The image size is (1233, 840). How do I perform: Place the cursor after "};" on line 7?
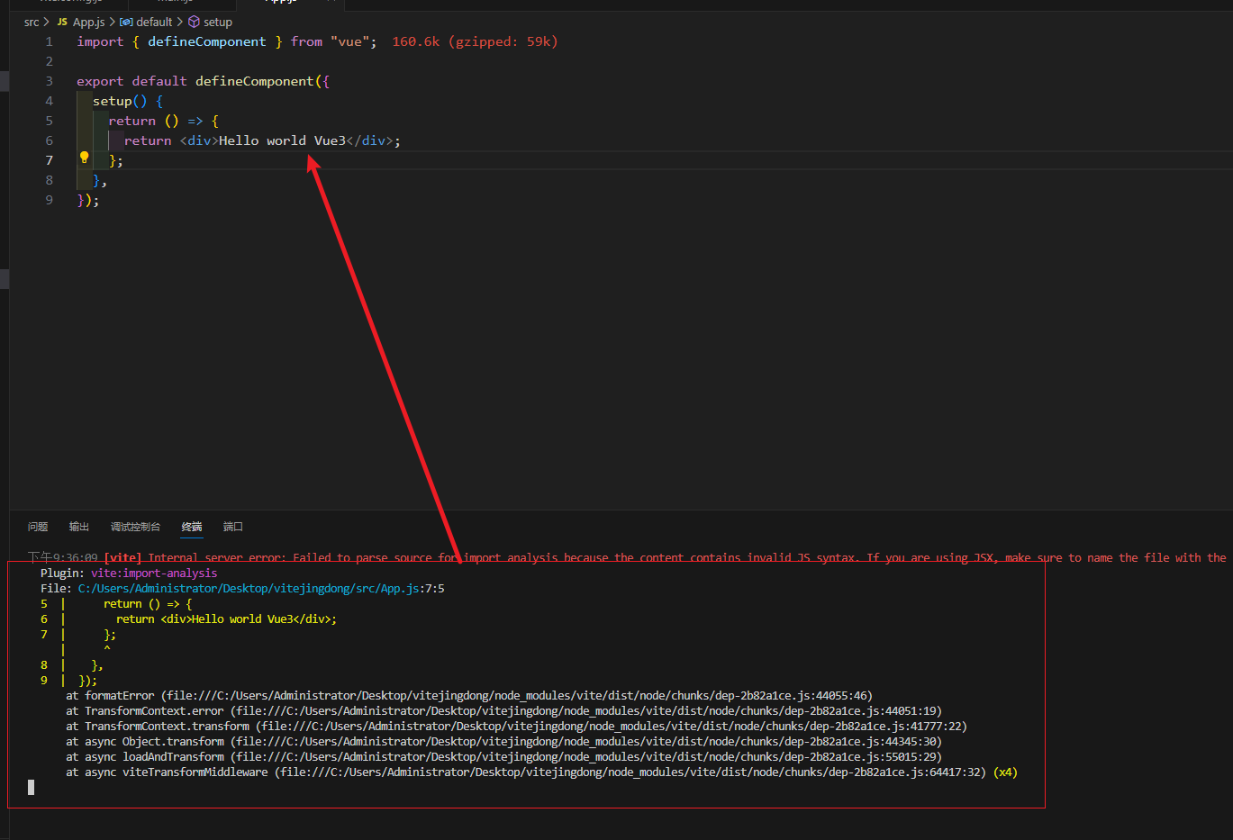[124, 160]
